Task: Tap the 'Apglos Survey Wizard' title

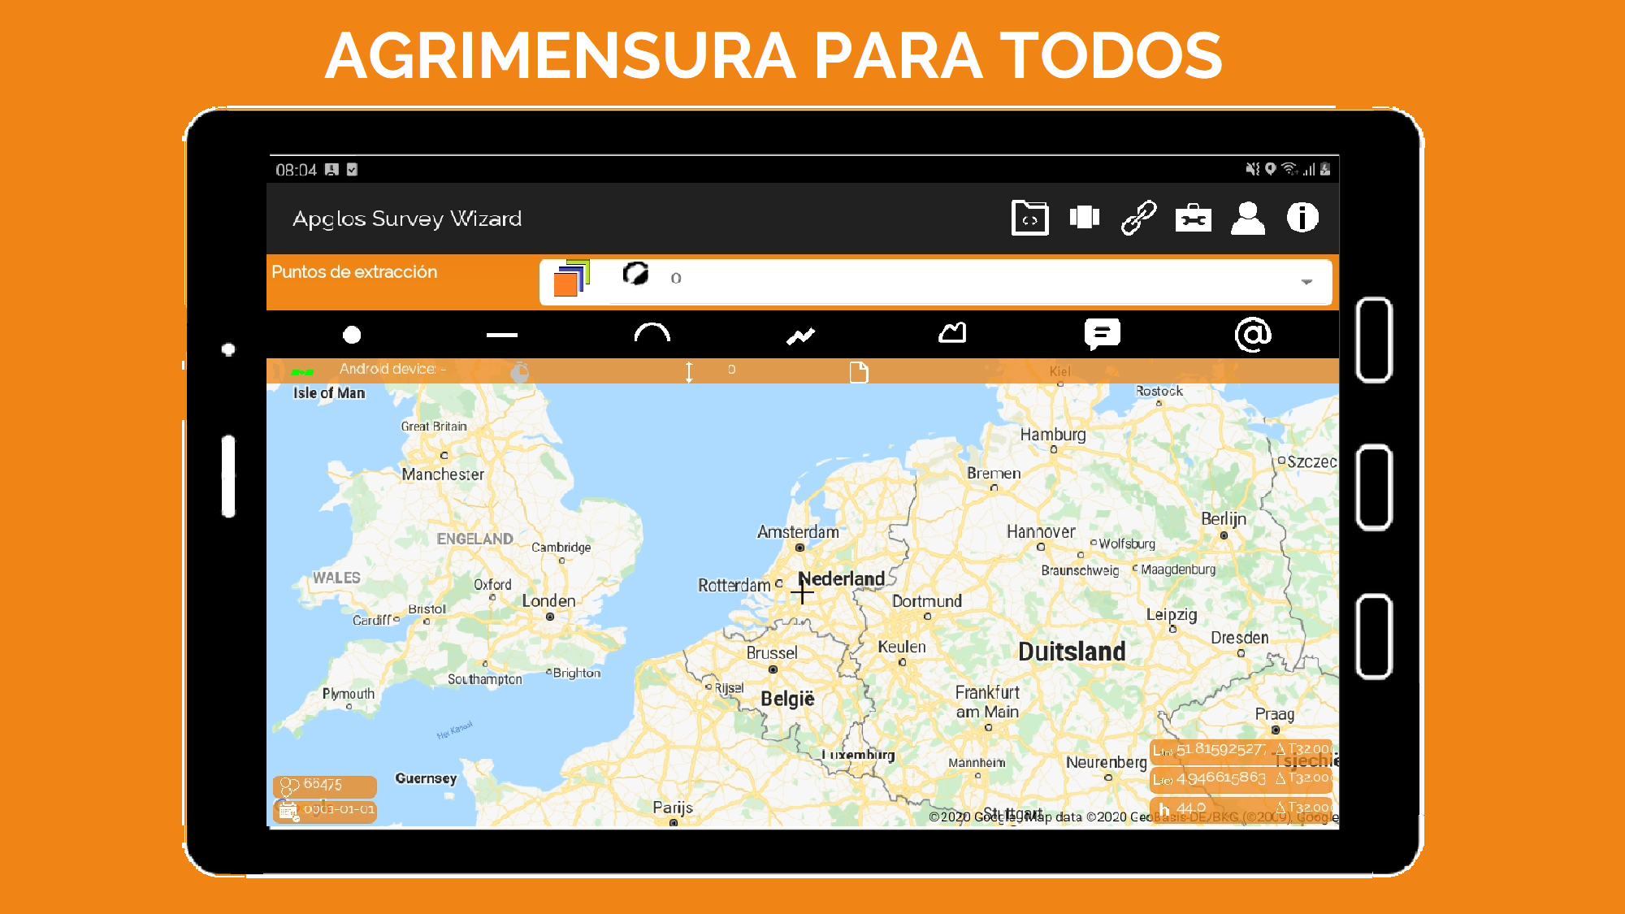Action: (407, 219)
